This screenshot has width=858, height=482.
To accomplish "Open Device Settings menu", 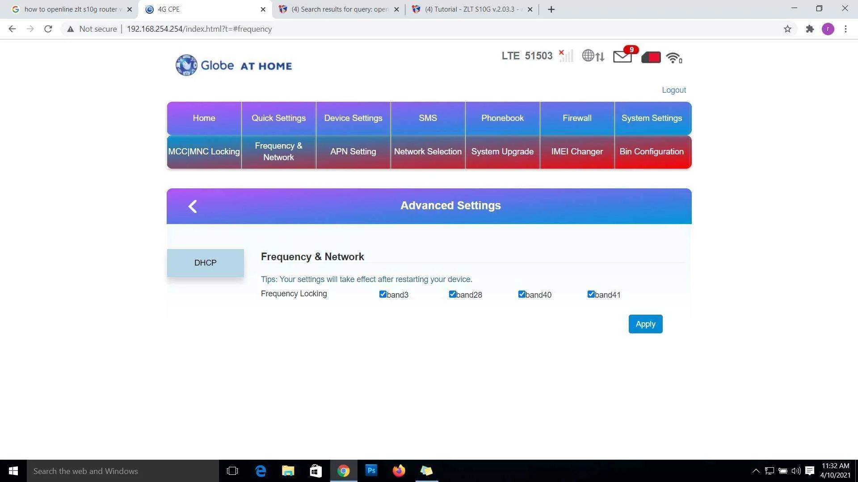I will 353,118.
